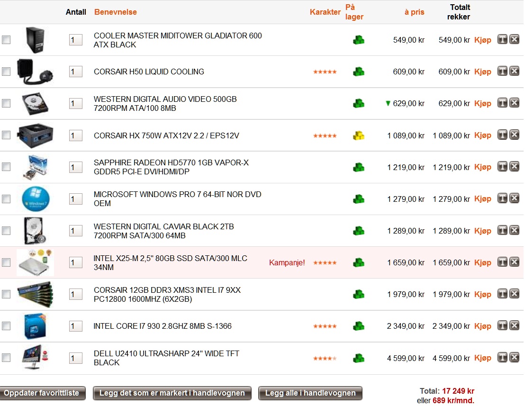Click Legg alle i handlevognen button
Viewport: 525px width, 406px height.
click(x=310, y=393)
